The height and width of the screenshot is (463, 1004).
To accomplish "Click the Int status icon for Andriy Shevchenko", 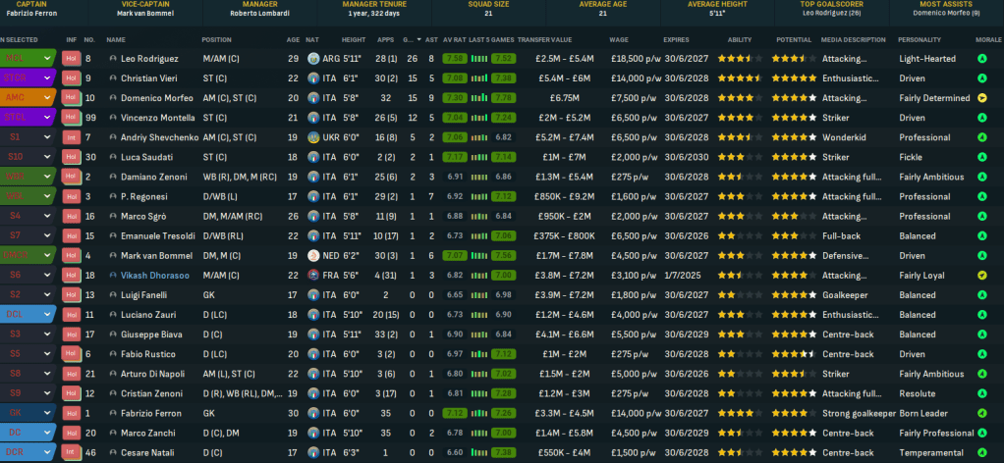I will pos(70,137).
